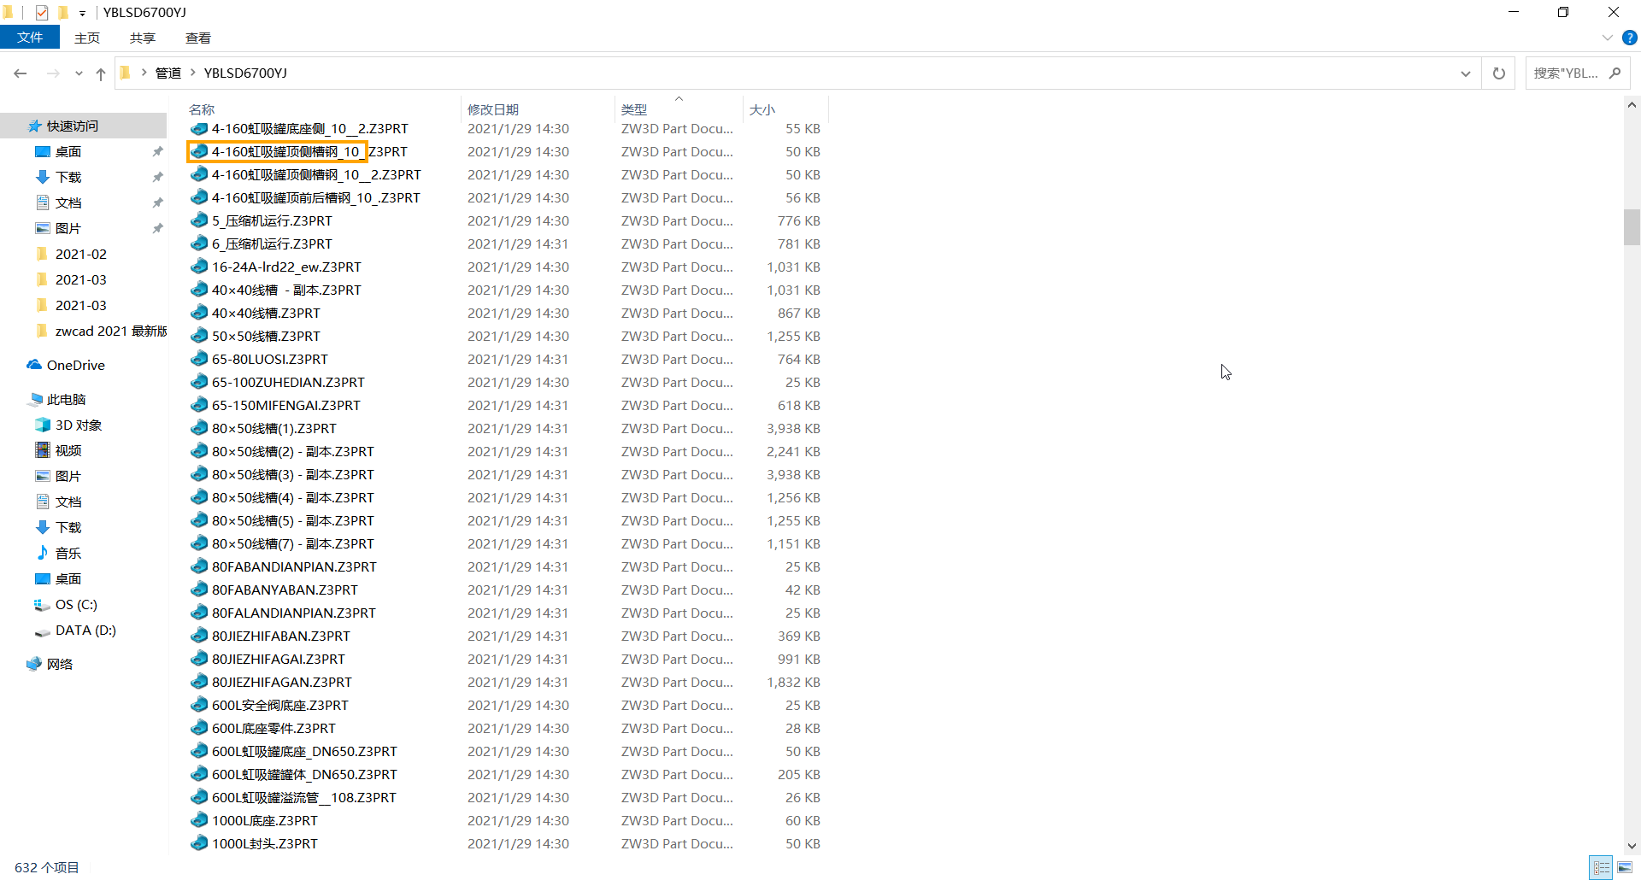Image resolution: width=1641 pixels, height=880 pixels.
Task: Click the vertical scrollbar thumb
Action: click(1632, 227)
